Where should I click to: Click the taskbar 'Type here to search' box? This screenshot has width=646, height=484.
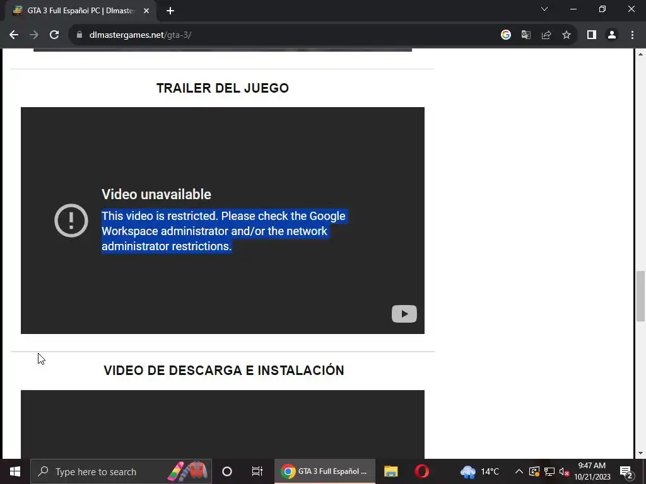pyautogui.click(x=121, y=471)
